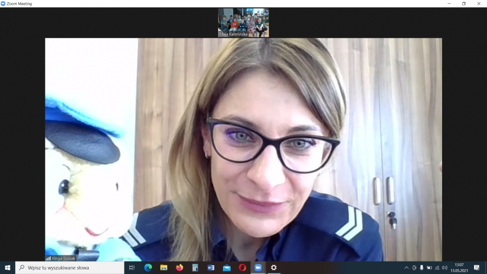Launch Microsoft Edge from the taskbar

click(148, 268)
